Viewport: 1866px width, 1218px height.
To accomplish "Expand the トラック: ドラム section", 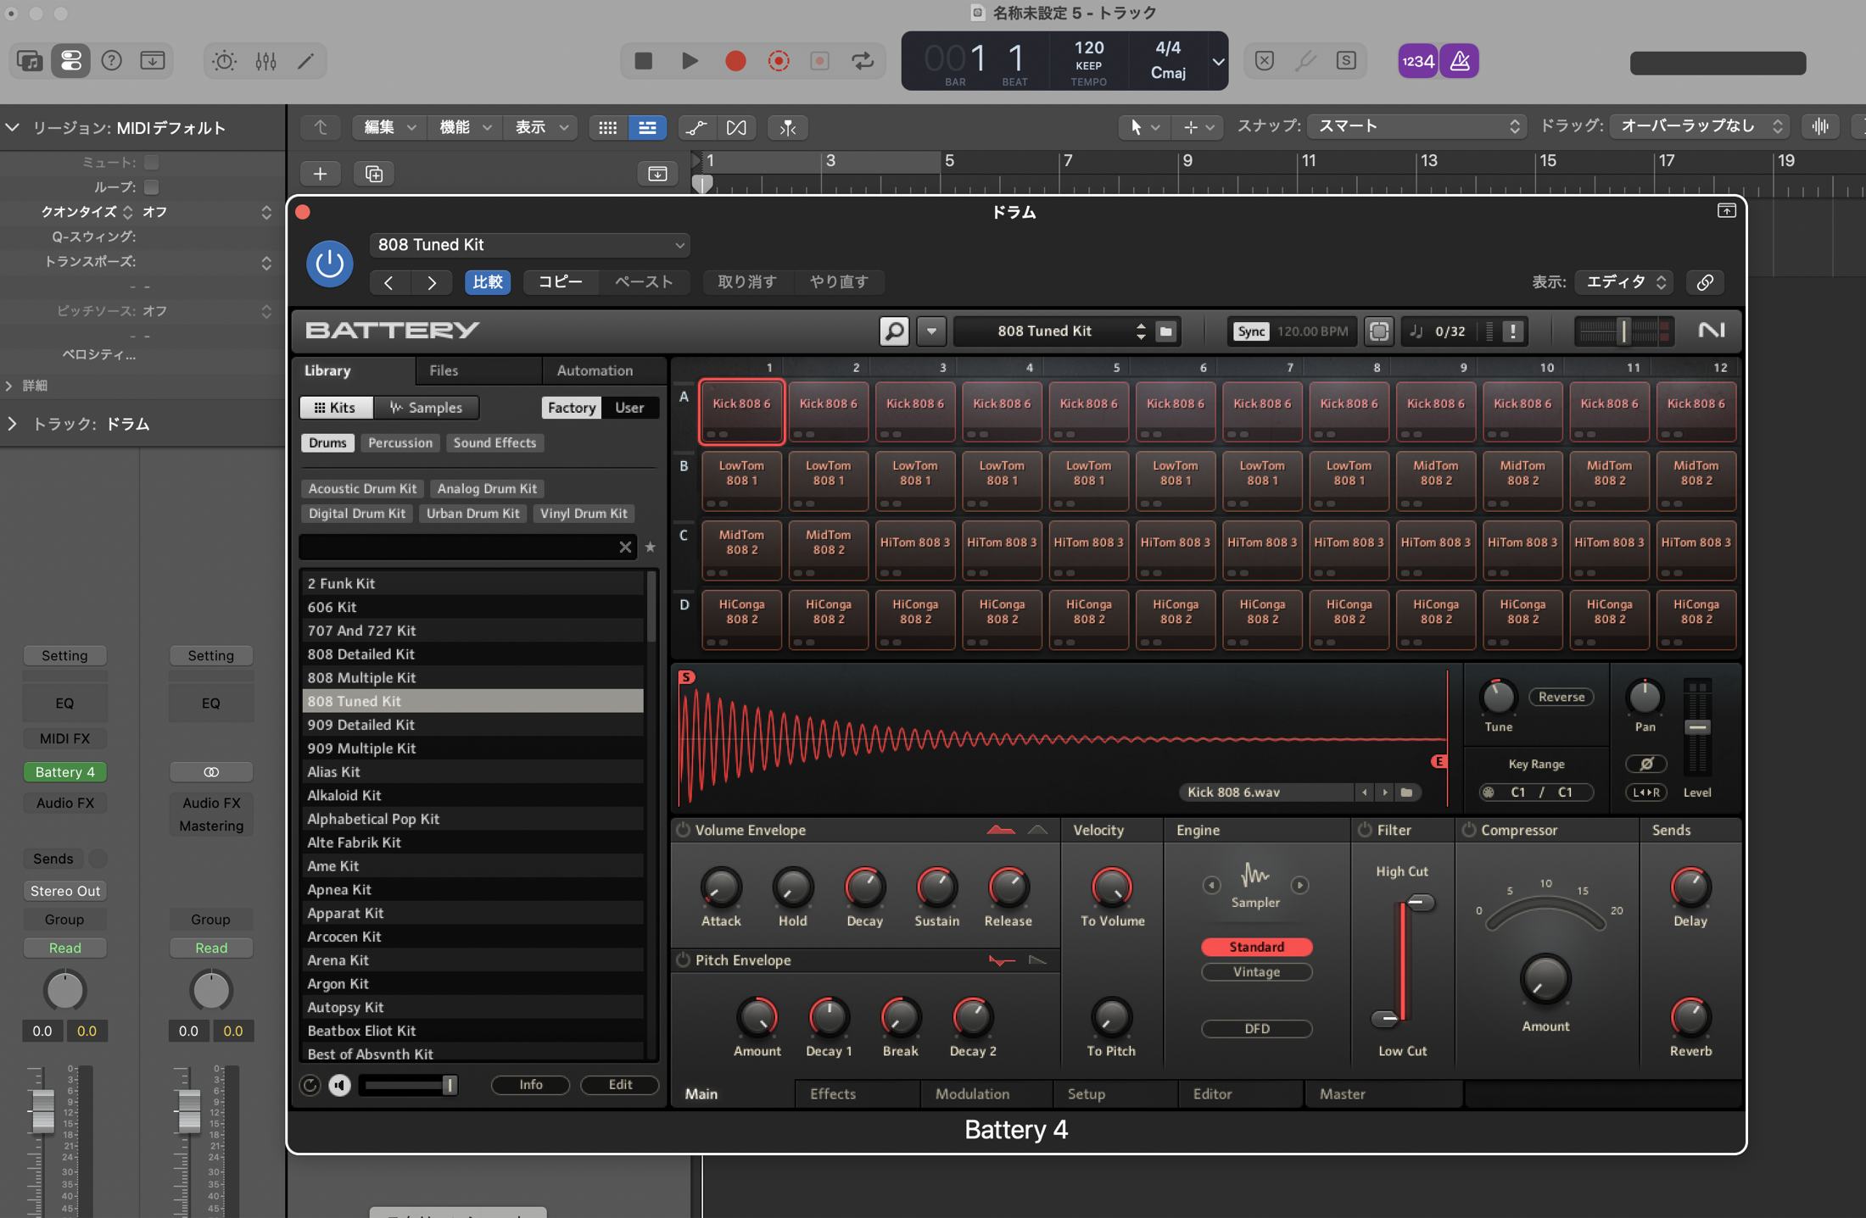I will click(x=12, y=424).
